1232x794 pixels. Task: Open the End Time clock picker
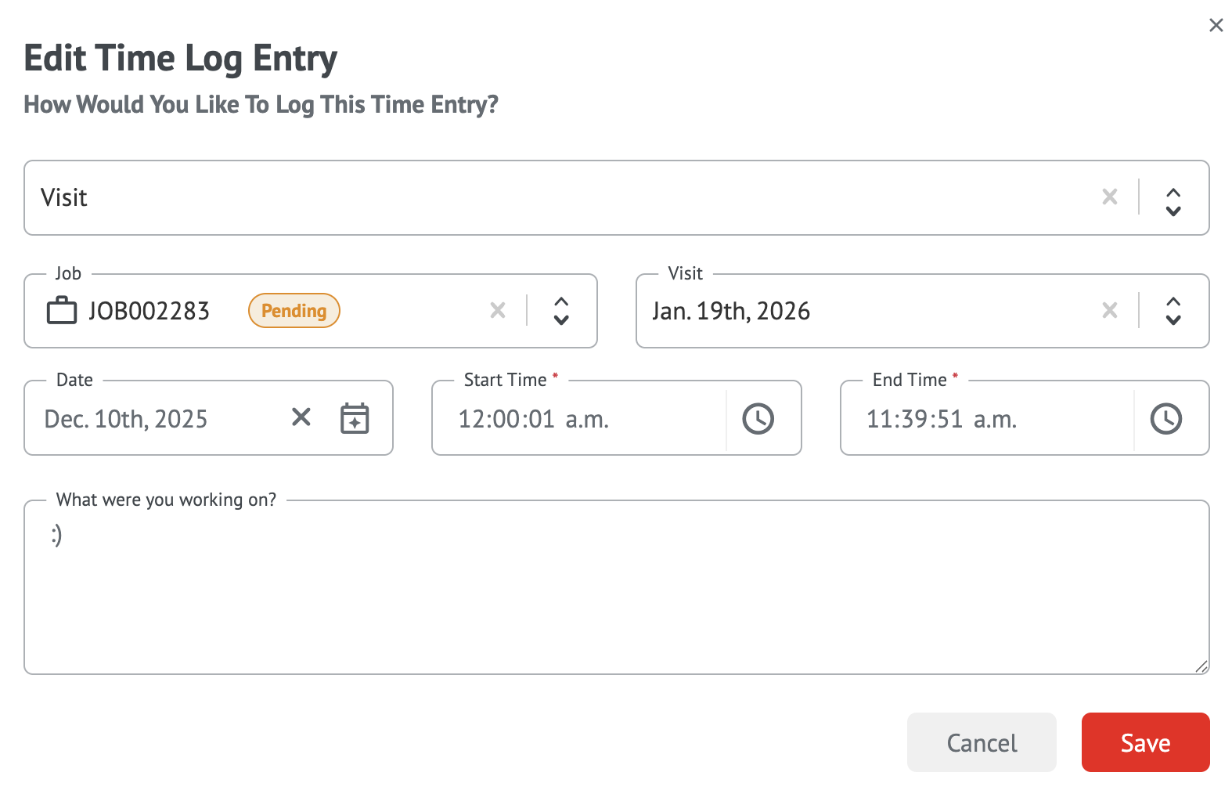tap(1165, 418)
